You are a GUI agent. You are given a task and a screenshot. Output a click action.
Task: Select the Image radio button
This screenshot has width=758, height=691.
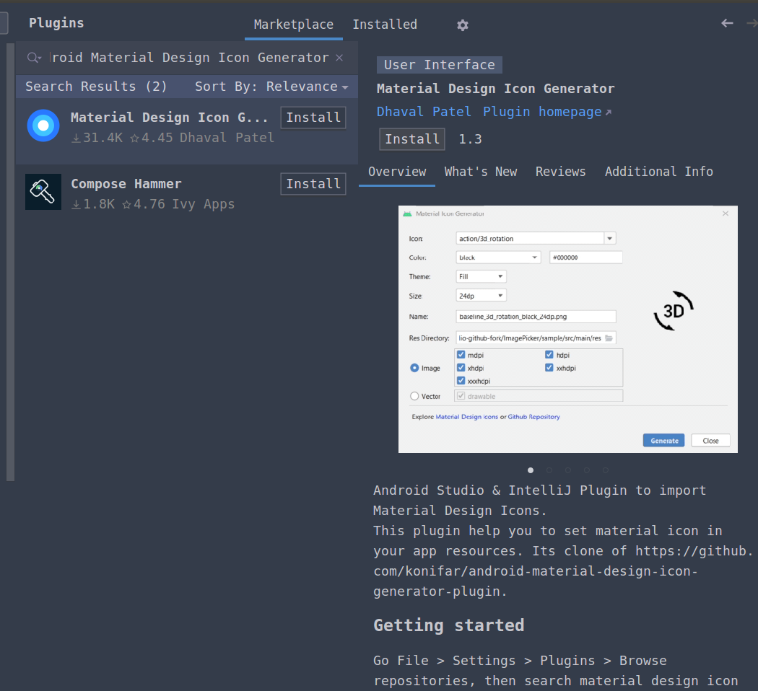414,368
